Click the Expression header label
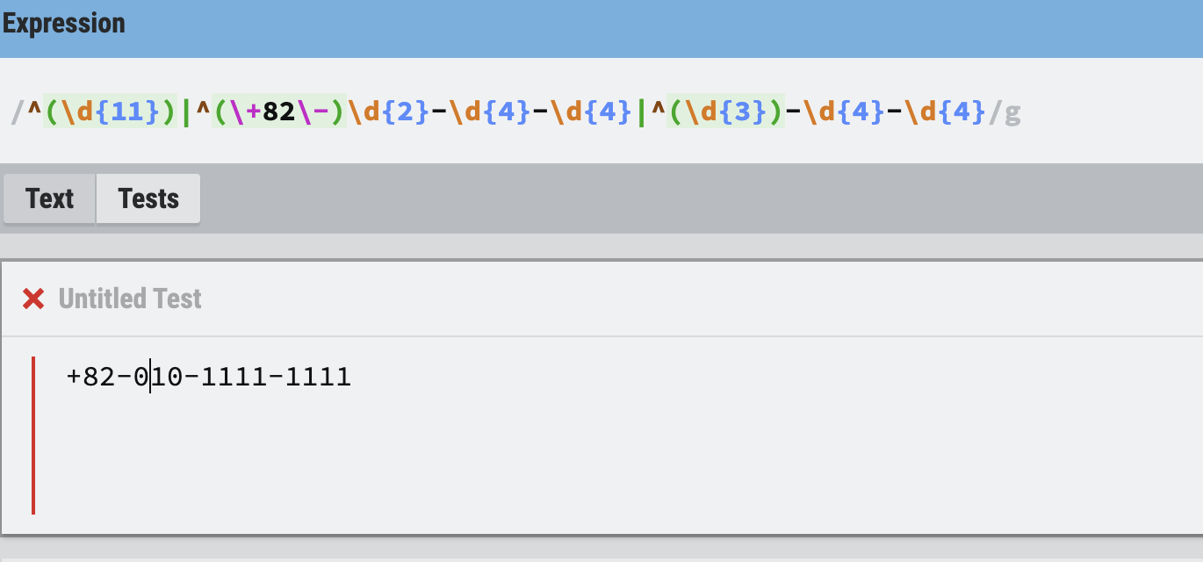The height and width of the screenshot is (562, 1203). click(x=64, y=24)
